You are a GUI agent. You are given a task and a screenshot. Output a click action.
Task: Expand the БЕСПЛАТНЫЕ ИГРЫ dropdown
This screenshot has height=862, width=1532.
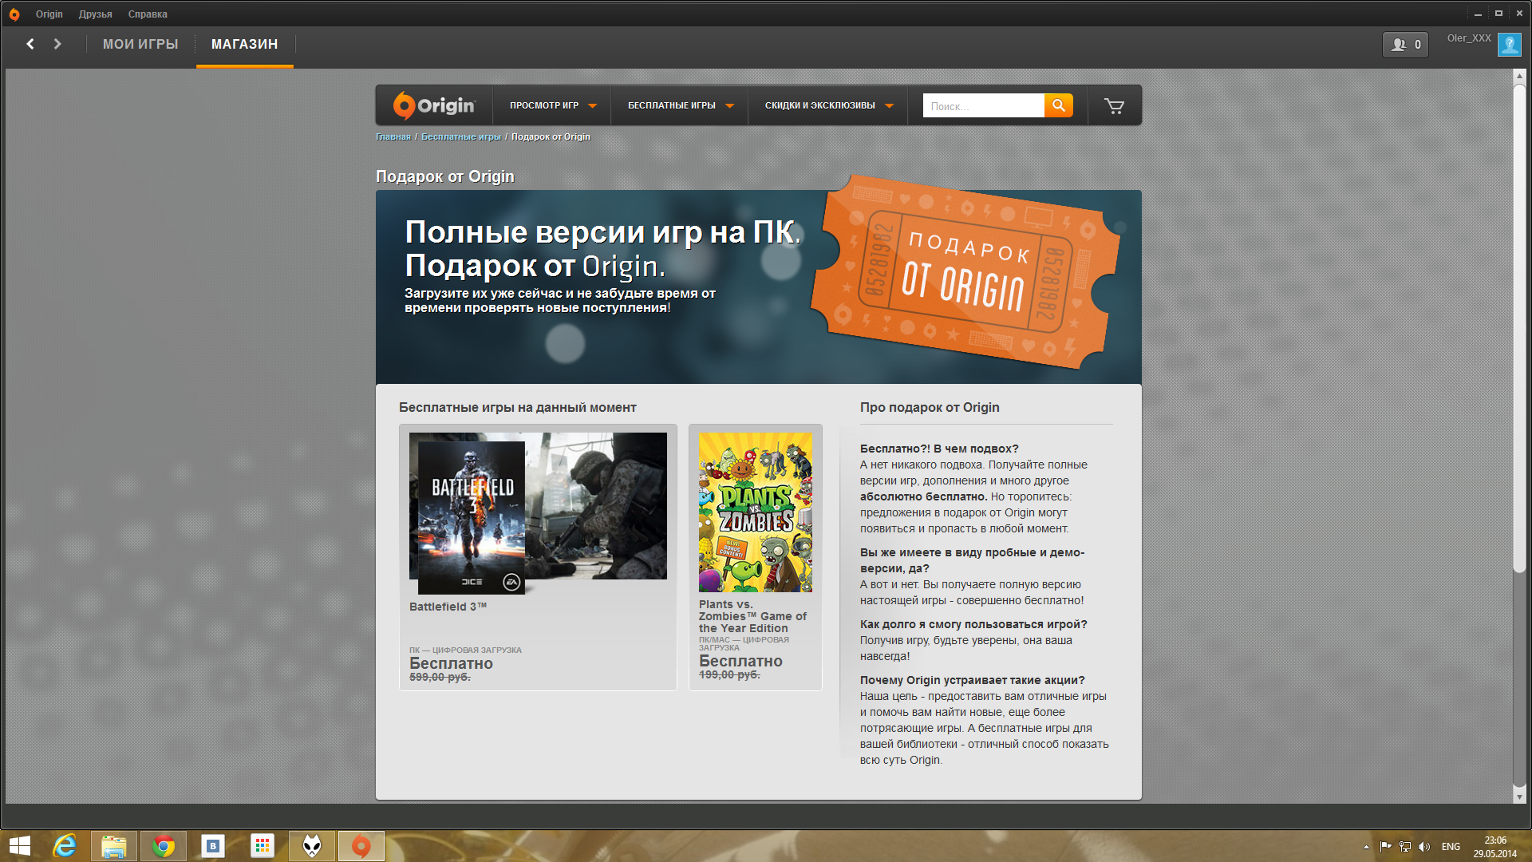pos(680,105)
